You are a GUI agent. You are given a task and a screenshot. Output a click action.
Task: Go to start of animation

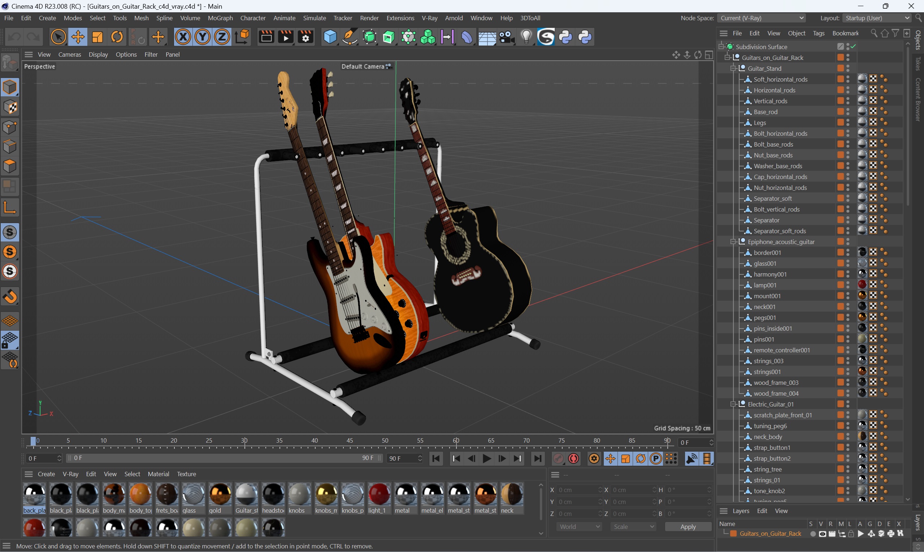[x=436, y=458]
